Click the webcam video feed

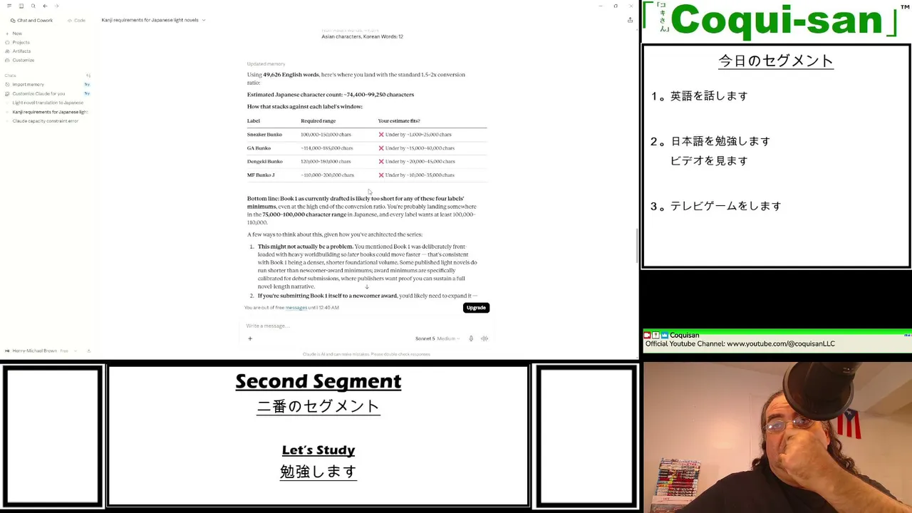click(x=777, y=437)
